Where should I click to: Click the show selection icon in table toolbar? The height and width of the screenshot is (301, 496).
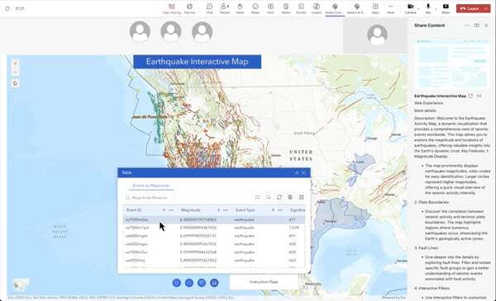257,197
